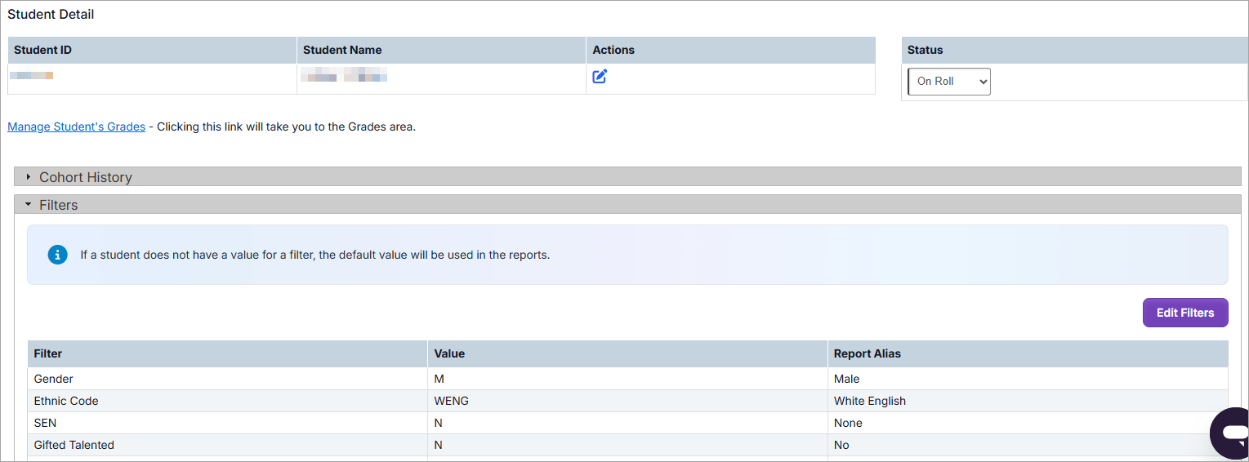Click the Male report alias cell

(847, 379)
